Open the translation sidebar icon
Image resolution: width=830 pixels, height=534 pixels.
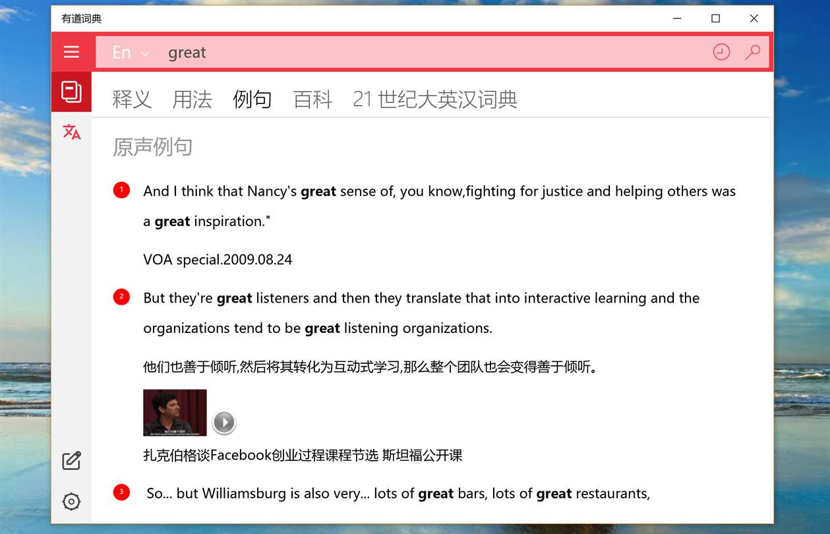pyautogui.click(x=71, y=132)
